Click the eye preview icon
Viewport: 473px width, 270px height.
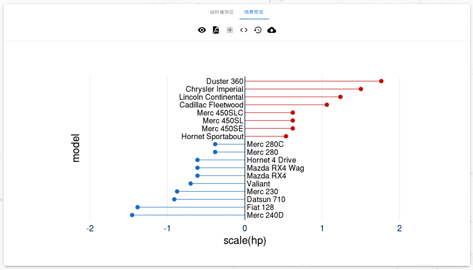[202, 30]
